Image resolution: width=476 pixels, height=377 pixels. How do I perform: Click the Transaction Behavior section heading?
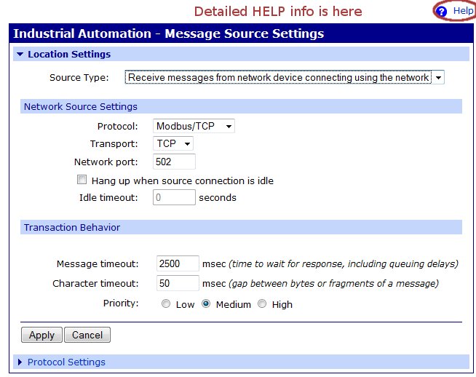pos(71,227)
